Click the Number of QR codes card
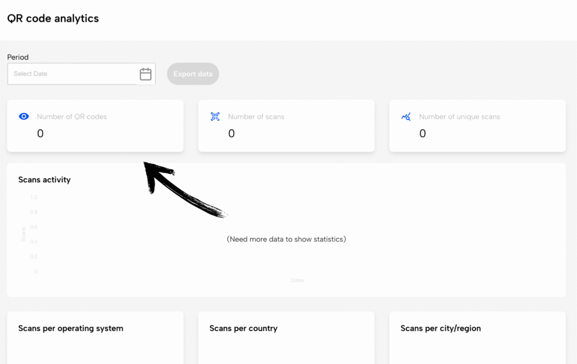577x364 pixels. tap(95, 125)
